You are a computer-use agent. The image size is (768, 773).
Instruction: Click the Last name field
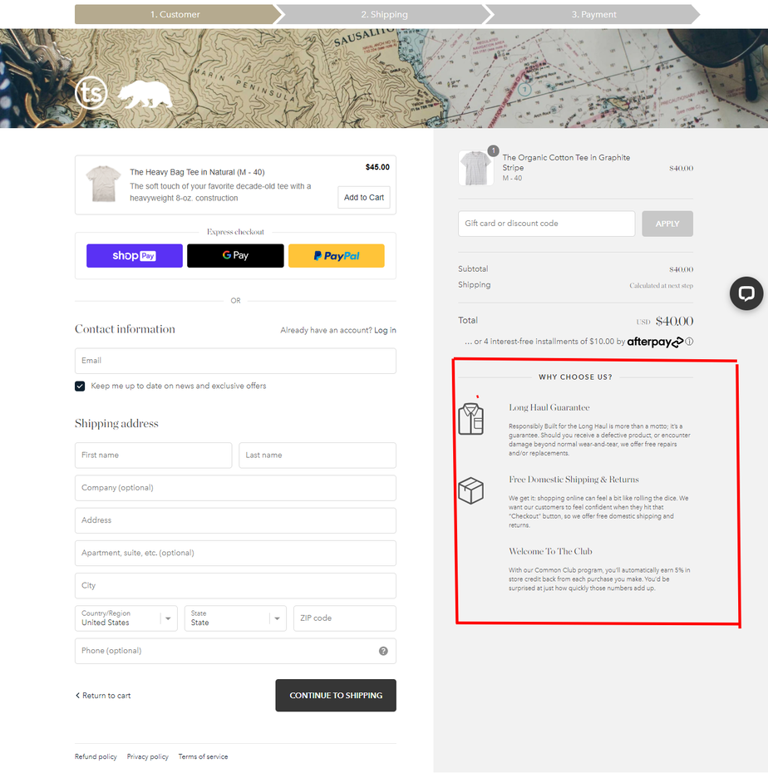[x=318, y=455]
